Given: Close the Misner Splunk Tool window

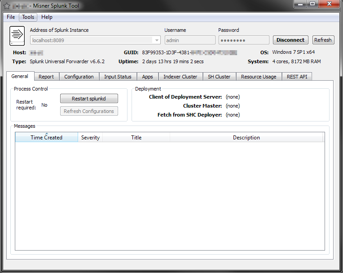Looking at the screenshot, I should click(x=329, y=4).
